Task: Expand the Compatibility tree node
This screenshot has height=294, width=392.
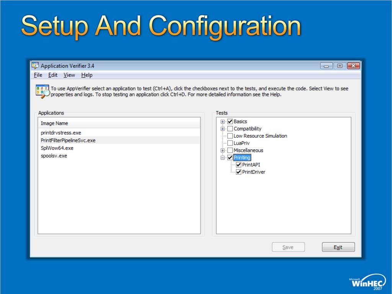Action: (222, 129)
